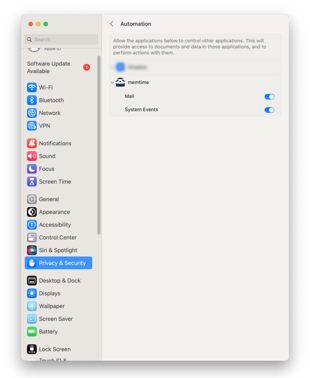
Task: Open Siri & Spotlight icon
Action: pyautogui.click(x=32, y=250)
